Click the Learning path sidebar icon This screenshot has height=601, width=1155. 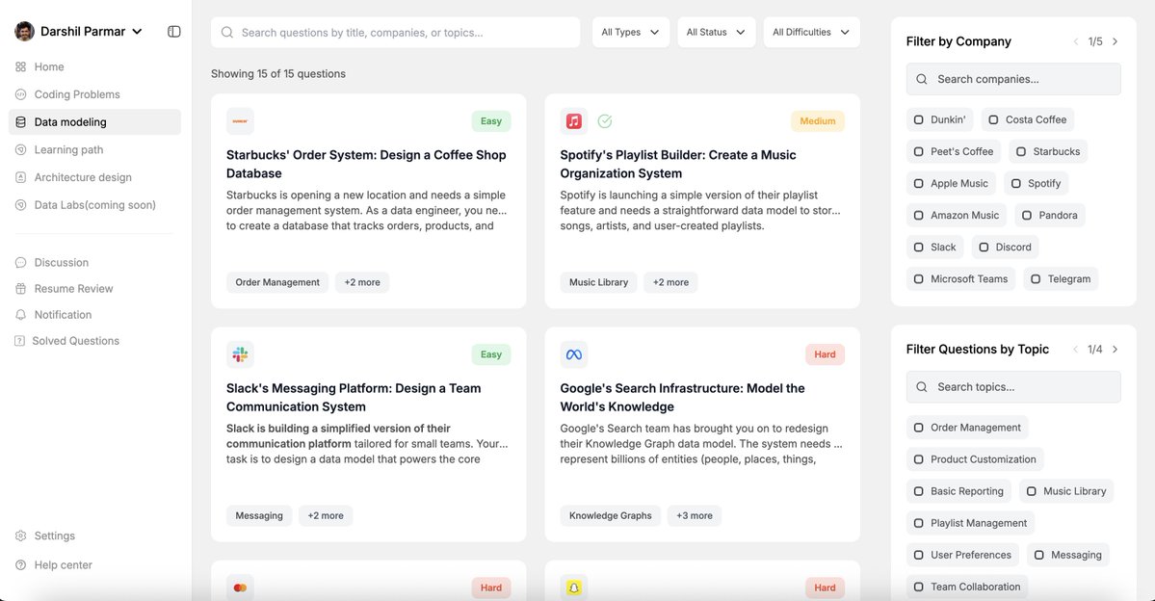click(x=20, y=149)
